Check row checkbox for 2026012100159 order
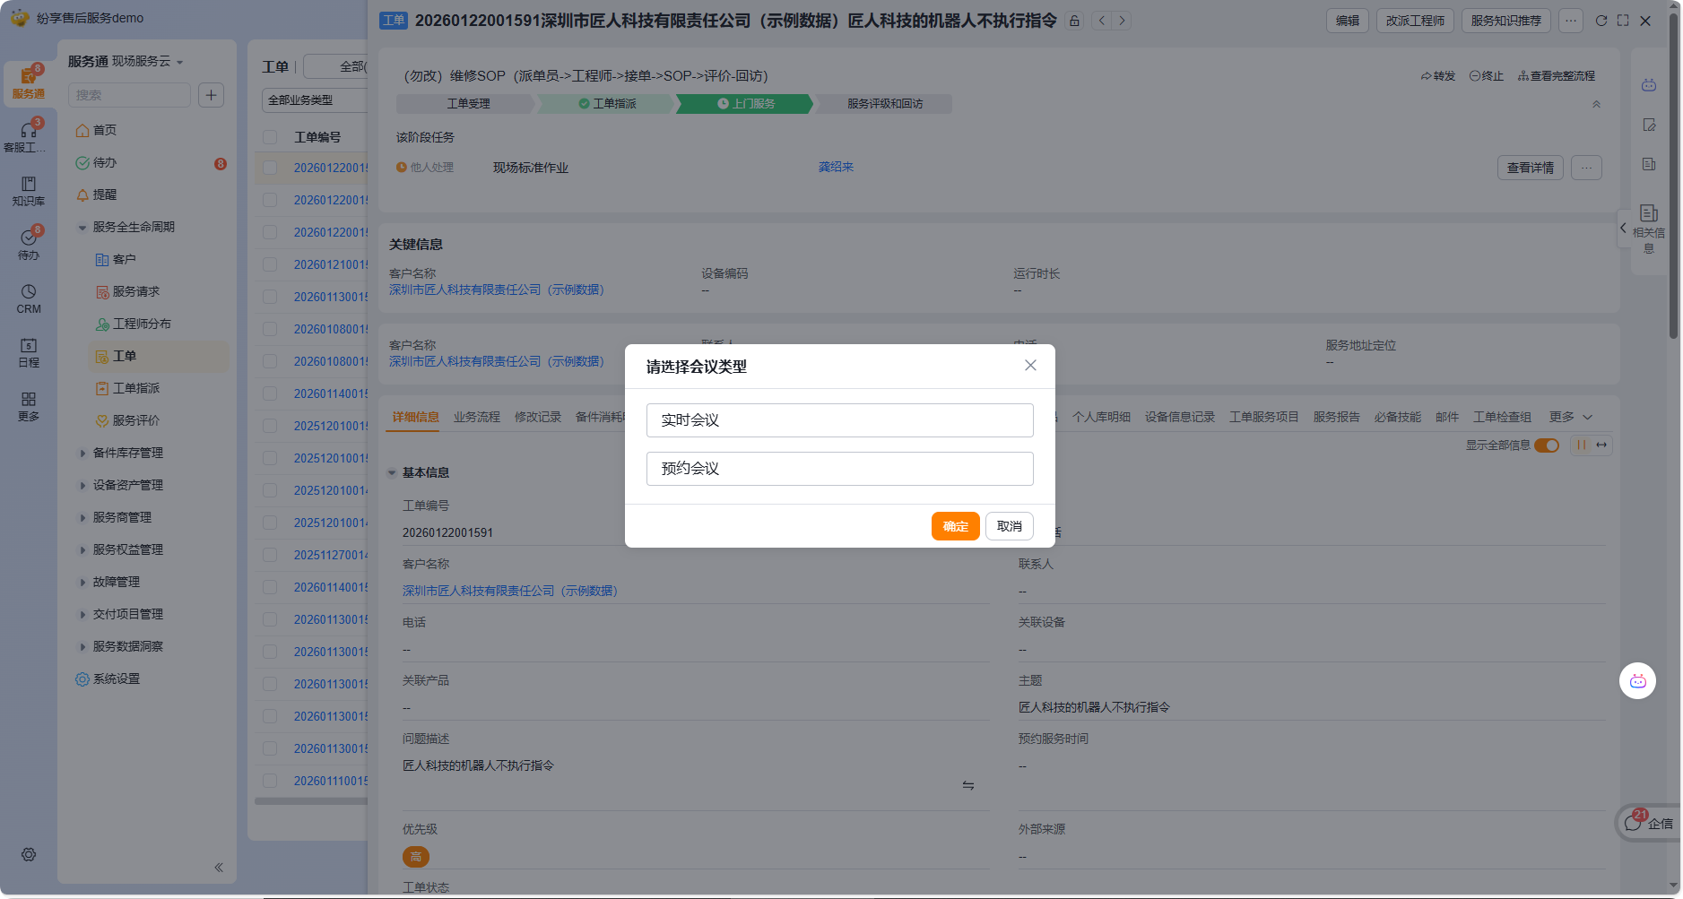This screenshot has height=899, width=1683. click(270, 264)
